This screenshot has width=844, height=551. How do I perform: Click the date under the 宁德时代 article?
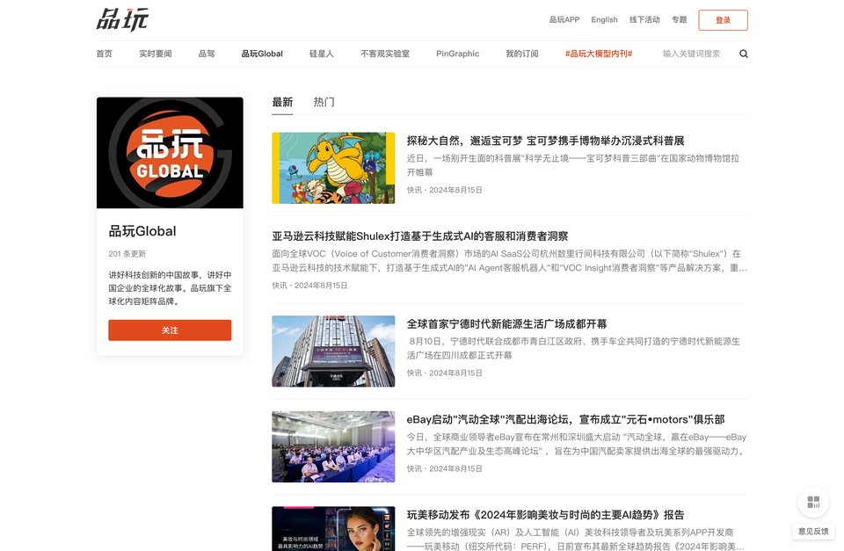point(455,373)
